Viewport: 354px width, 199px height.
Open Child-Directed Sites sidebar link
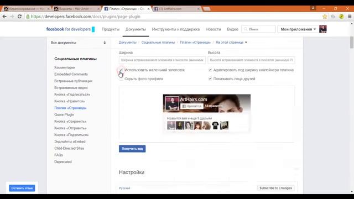pyautogui.click(x=69, y=149)
